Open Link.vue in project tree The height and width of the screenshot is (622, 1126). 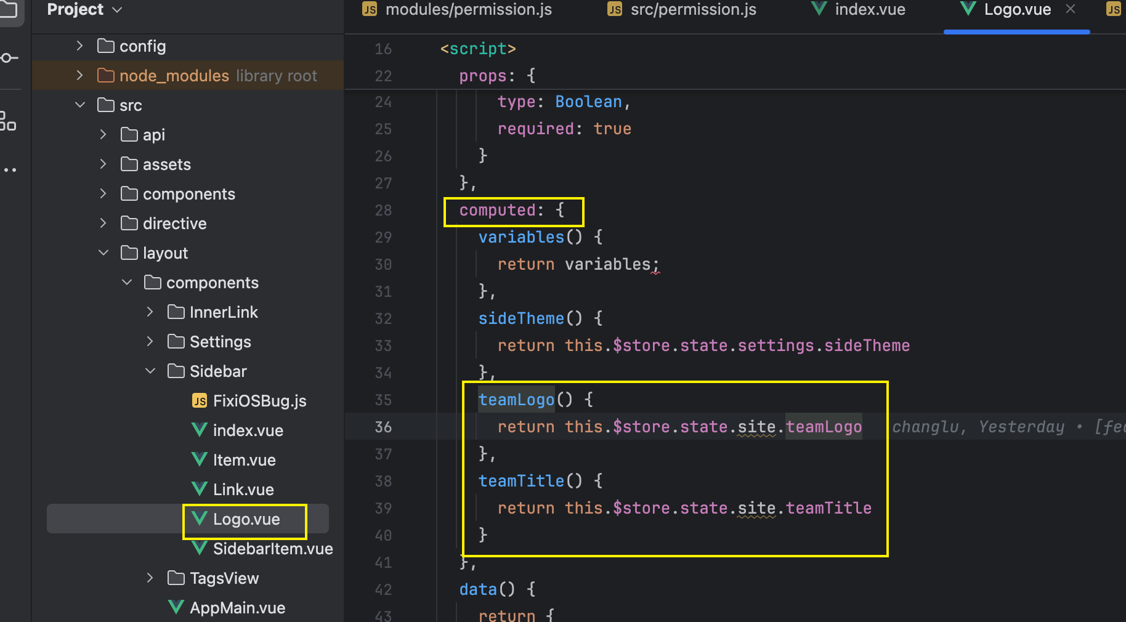pyautogui.click(x=243, y=490)
